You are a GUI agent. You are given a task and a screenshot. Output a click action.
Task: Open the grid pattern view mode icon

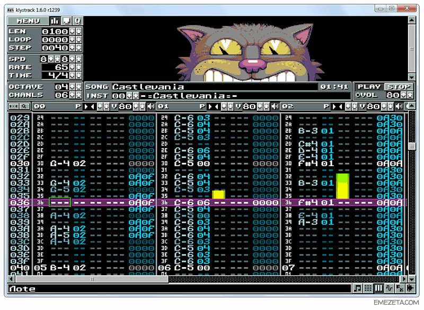pyautogui.click(x=368, y=288)
